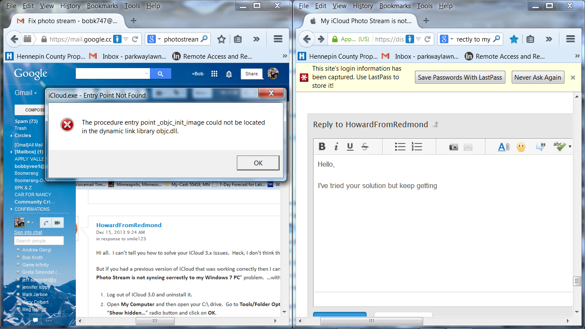The image size is (585, 329).
Task: Dismiss the LastPass notification bar
Action: [x=573, y=78]
